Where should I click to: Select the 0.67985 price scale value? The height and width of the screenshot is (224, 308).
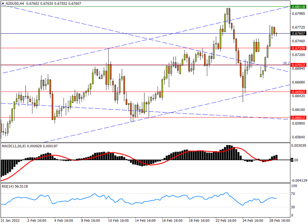(x=299, y=14)
